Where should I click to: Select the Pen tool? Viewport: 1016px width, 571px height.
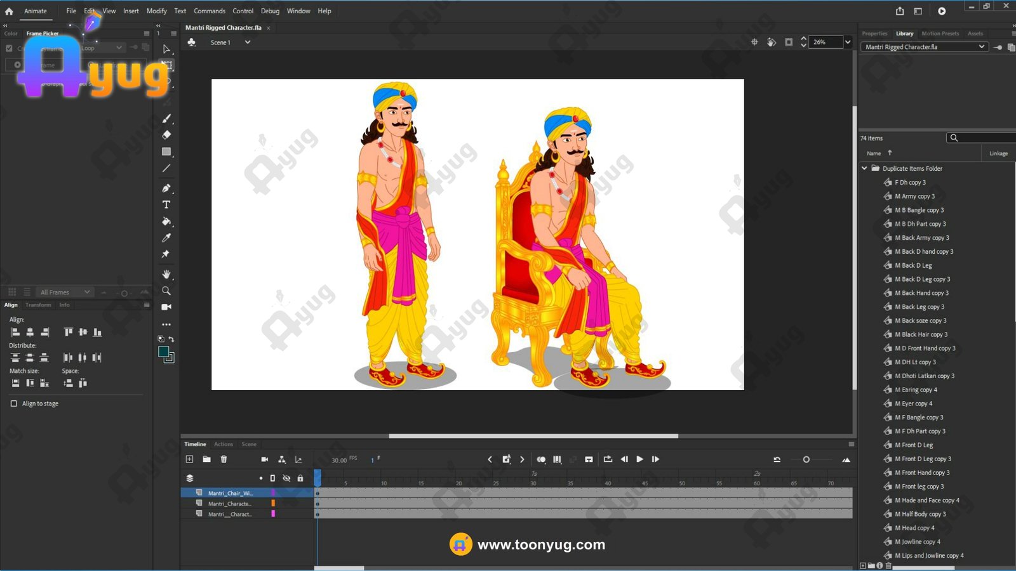(x=166, y=188)
